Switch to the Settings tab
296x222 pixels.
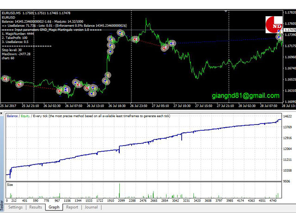pyautogui.click(x=15, y=207)
